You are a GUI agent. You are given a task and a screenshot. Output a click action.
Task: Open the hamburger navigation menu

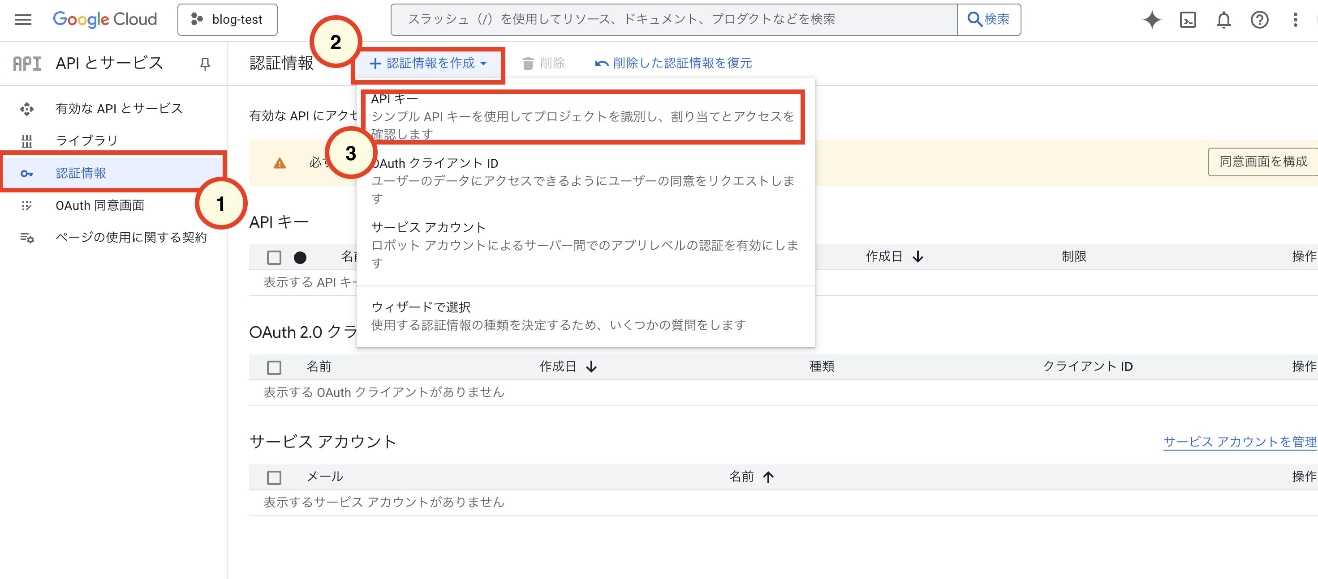tap(24, 19)
